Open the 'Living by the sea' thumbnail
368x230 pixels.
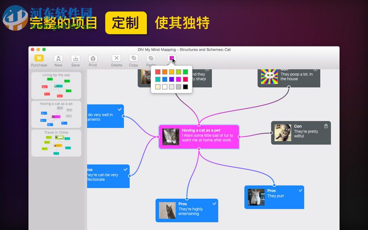click(56, 86)
